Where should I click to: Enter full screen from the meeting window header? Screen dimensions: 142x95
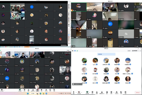coord(140,51)
